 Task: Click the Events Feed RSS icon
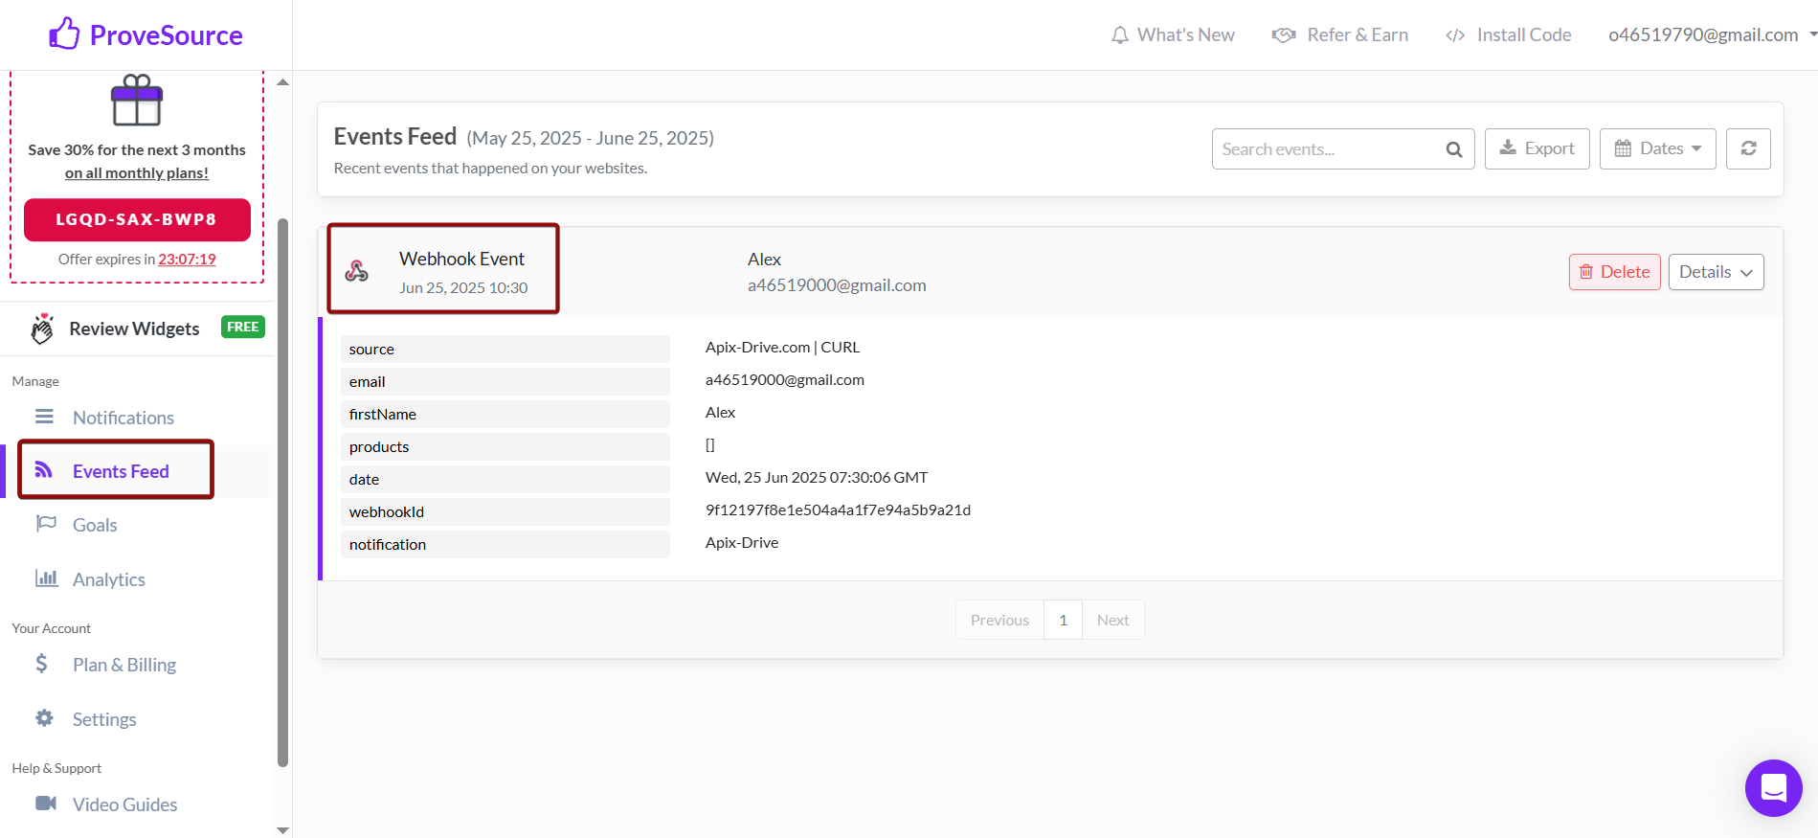[x=44, y=469]
